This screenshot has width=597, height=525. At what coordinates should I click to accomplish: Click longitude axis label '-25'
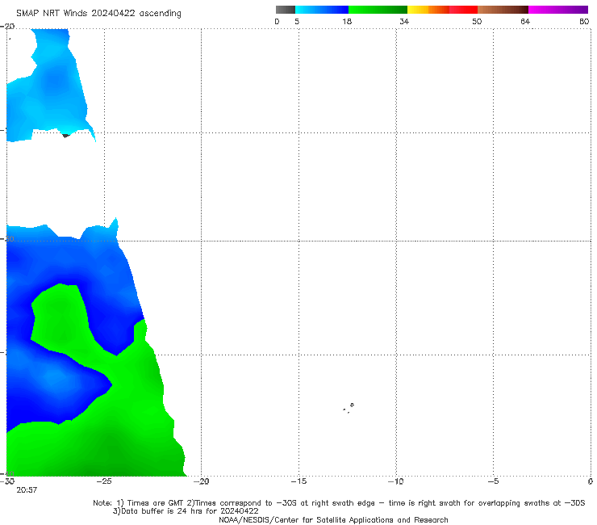click(x=104, y=481)
